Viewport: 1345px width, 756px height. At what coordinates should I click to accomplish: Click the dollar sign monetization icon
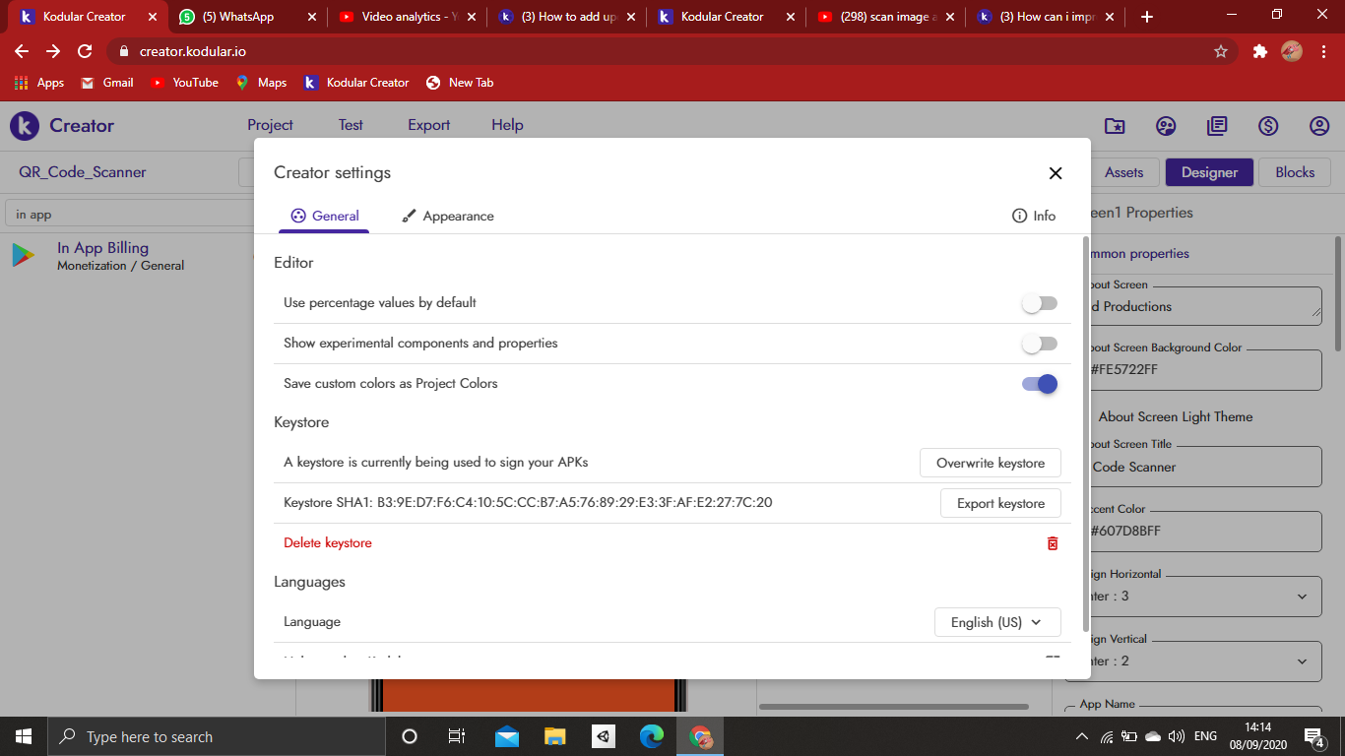1268,126
